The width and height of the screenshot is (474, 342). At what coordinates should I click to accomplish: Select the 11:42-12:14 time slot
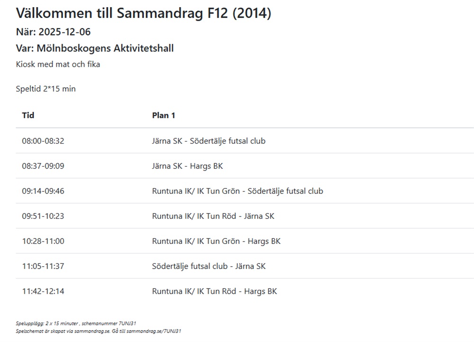(43, 291)
